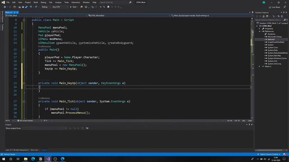The width and height of the screenshot is (289, 162).
Task: Expand the Properties node
Action: pos(260,29)
